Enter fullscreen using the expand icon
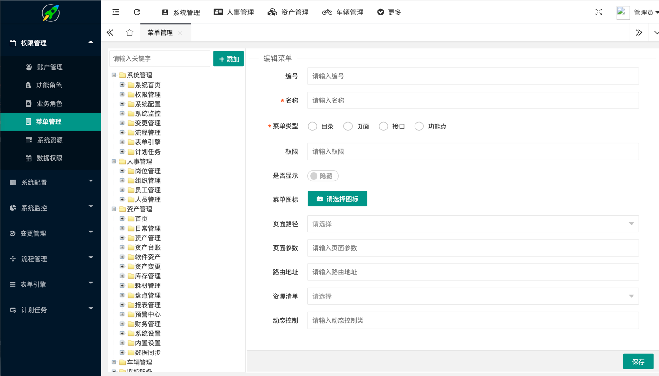659x376 pixels. click(x=598, y=12)
